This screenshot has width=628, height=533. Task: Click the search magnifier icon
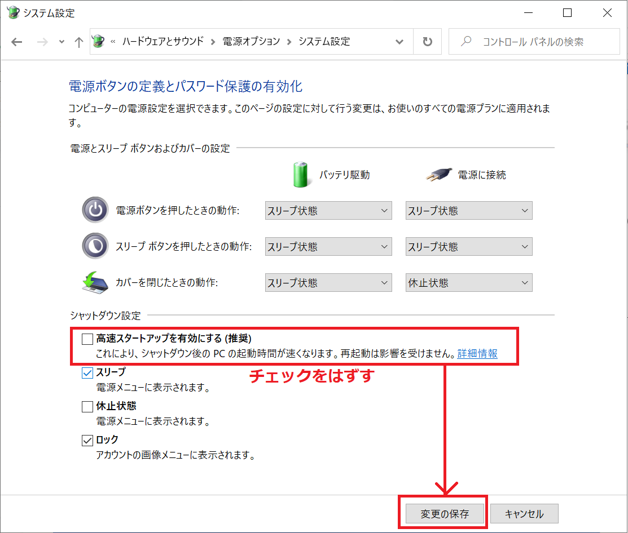[466, 42]
